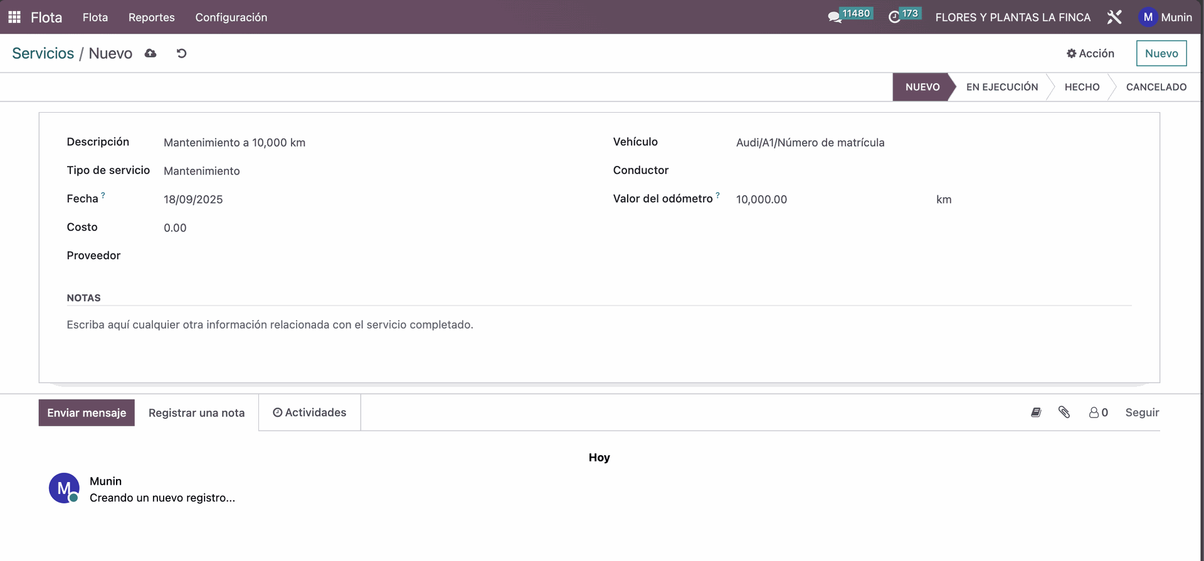Viewport: 1204px width, 561px height.
Task: Open the Reportes menu
Action: (151, 18)
